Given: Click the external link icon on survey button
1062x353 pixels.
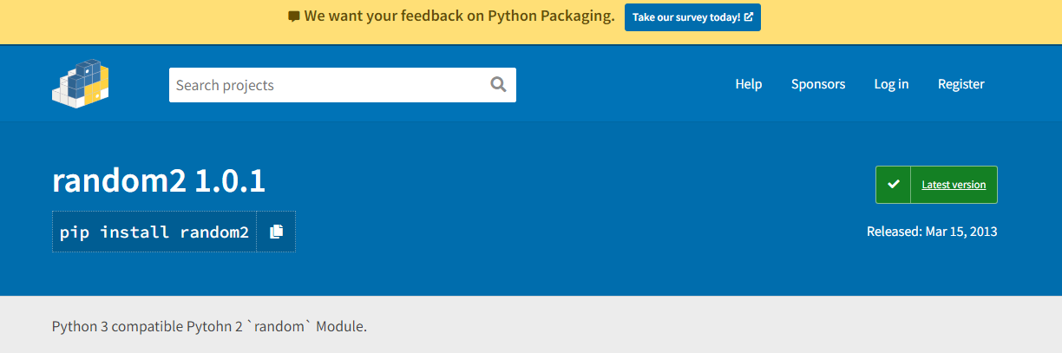Looking at the screenshot, I should (x=749, y=16).
